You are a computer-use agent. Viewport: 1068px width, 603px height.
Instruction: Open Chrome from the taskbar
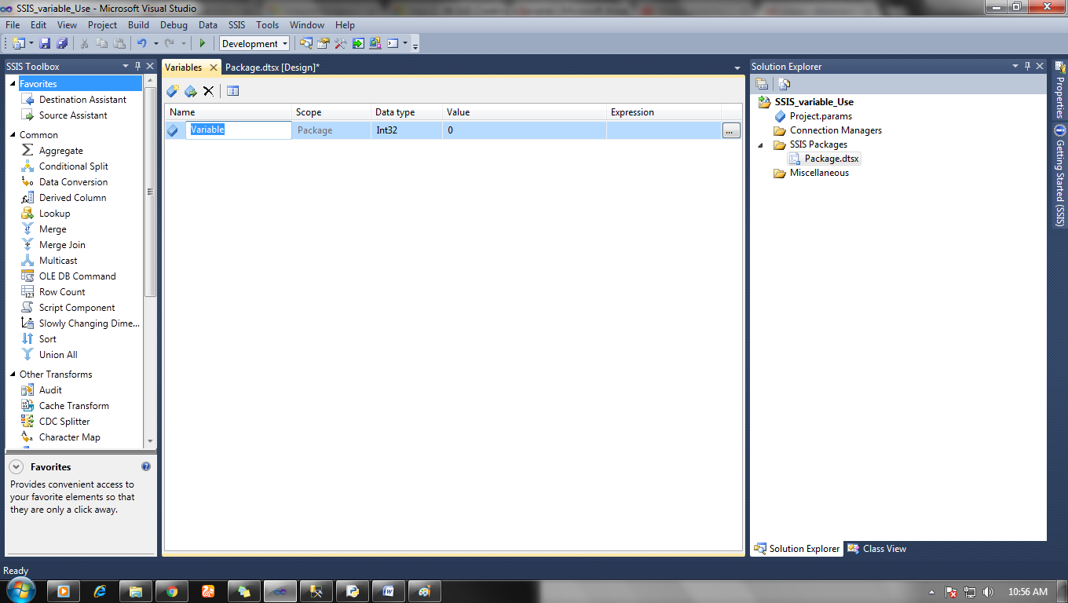pyautogui.click(x=173, y=591)
